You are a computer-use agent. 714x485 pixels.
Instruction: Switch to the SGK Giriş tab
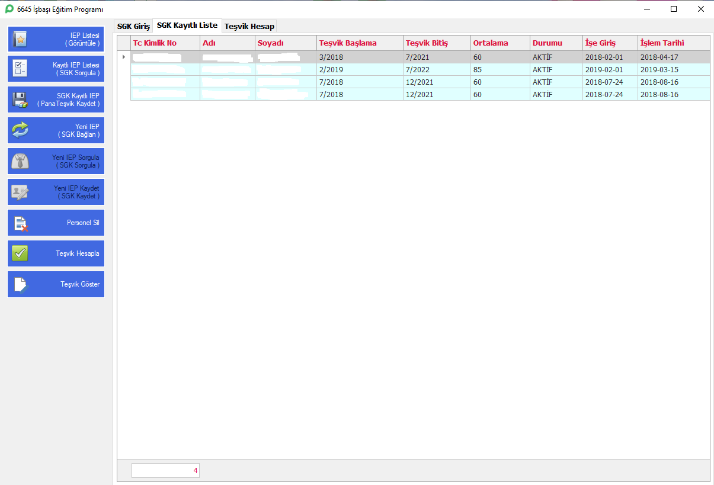click(x=133, y=26)
